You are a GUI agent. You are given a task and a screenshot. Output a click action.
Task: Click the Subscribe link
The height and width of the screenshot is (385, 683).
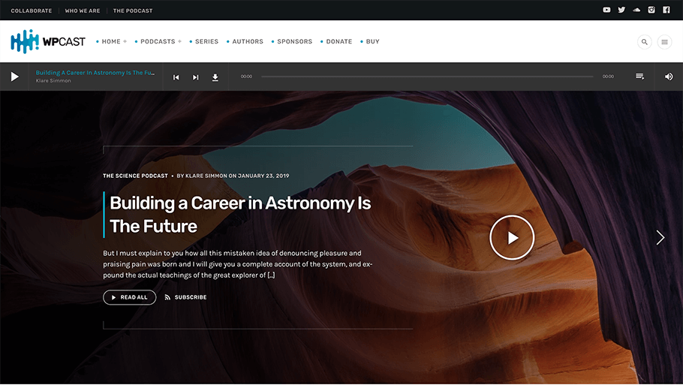click(x=191, y=297)
